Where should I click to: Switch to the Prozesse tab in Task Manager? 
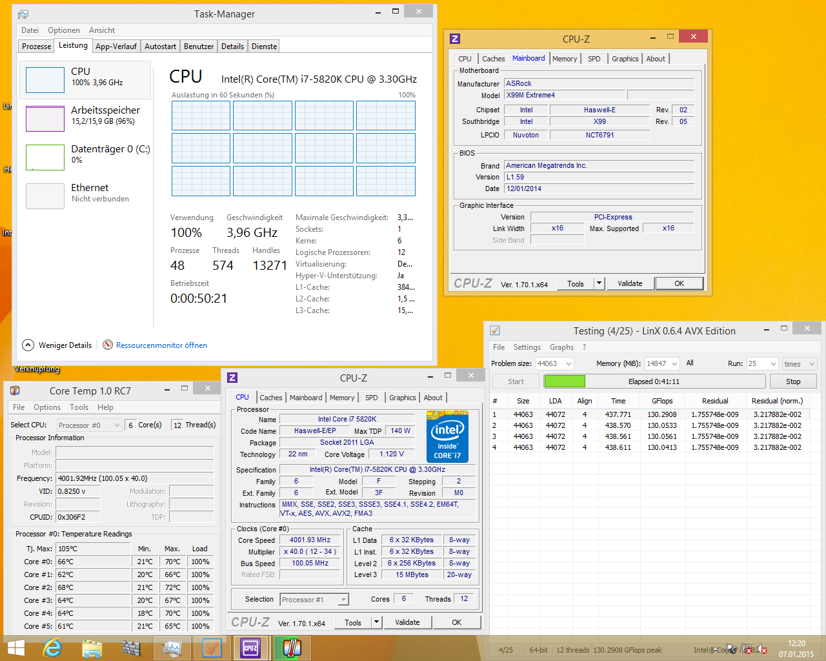[36, 46]
